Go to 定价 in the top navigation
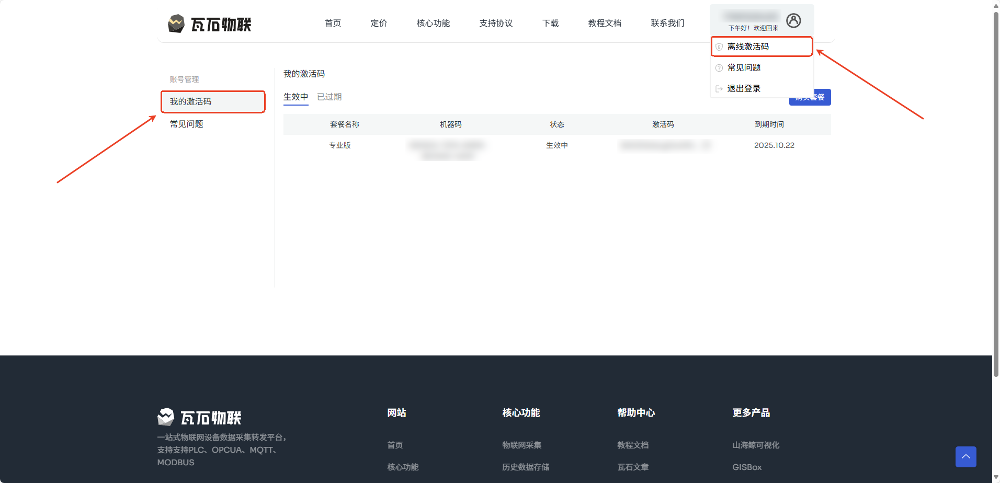1000x483 pixels. coord(379,24)
